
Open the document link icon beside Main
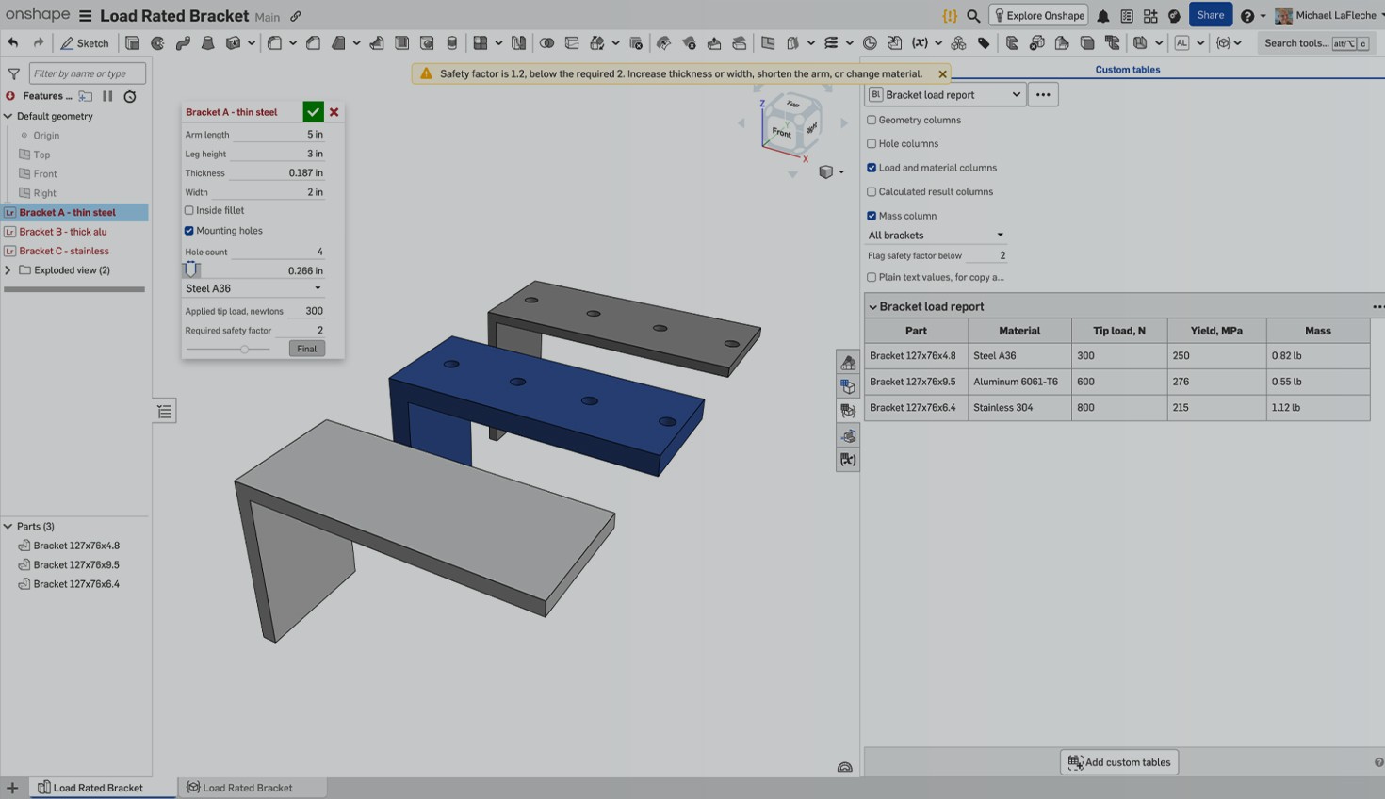[x=296, y=16]
